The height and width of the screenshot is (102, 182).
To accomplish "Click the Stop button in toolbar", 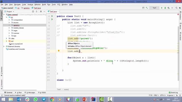I will coord(172,8).
